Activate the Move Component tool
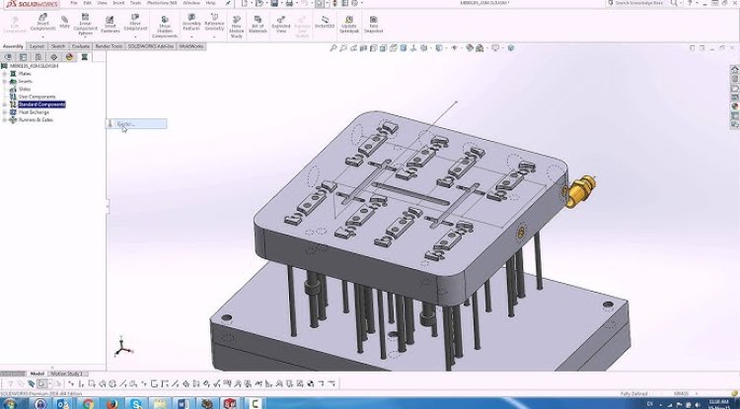Image resolution: width=740 pixels, height=409 pixels. (135, 23)
